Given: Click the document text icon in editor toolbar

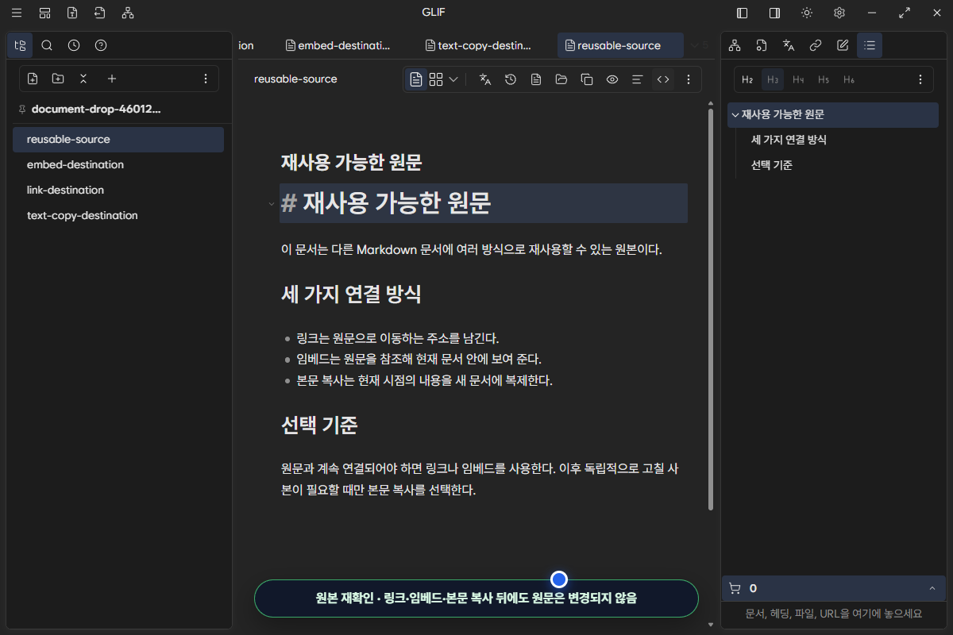Looking at the screenshot, I should click(536, 79).
